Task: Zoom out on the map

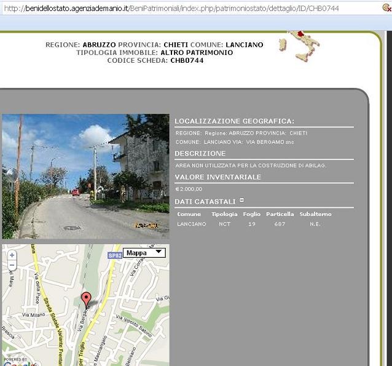Action: 12,265
